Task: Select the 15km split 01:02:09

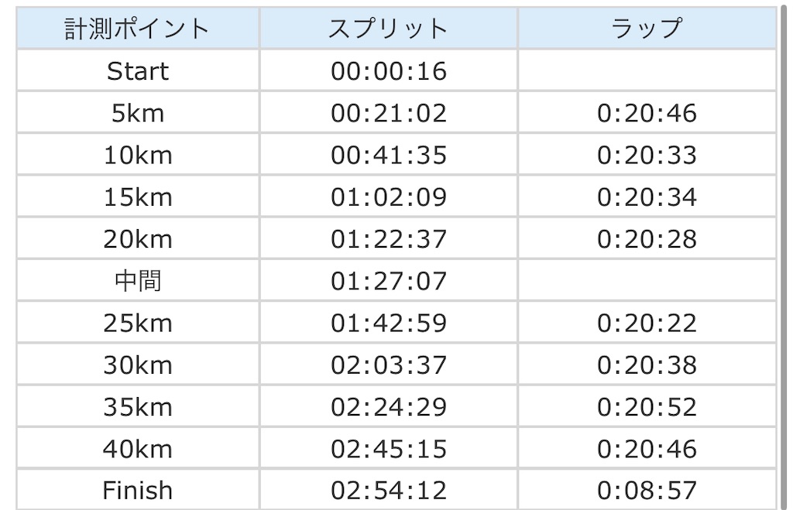Action: pyautogui.click(x=389, y=197)
